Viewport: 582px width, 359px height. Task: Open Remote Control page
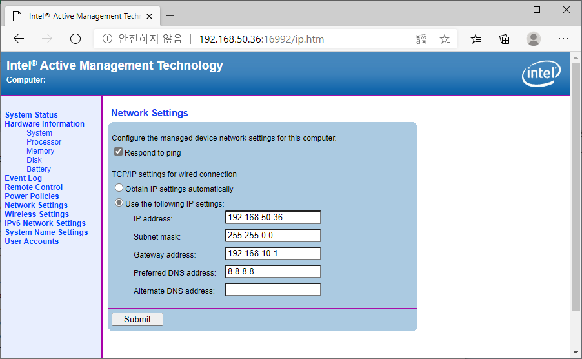click(x=34, y=187)
